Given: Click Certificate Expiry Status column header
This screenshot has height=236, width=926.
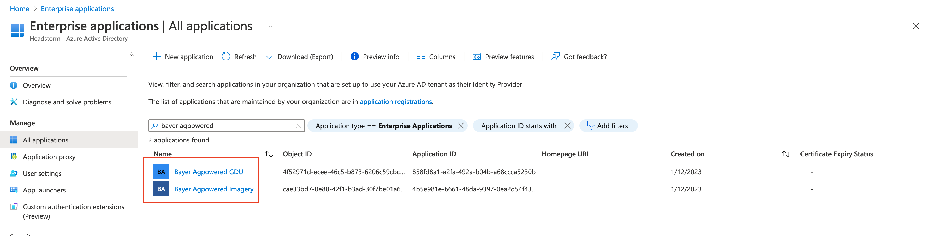Looking at the screenshot, I should point(836,154).
